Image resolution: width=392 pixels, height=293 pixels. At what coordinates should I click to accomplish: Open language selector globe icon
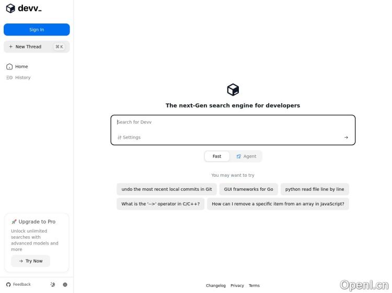click(x=65, y=285)
